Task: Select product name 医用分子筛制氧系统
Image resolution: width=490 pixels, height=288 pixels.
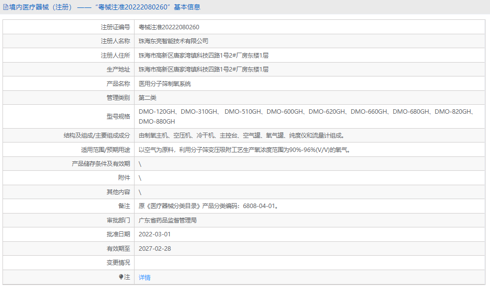Action: point(165,84)
